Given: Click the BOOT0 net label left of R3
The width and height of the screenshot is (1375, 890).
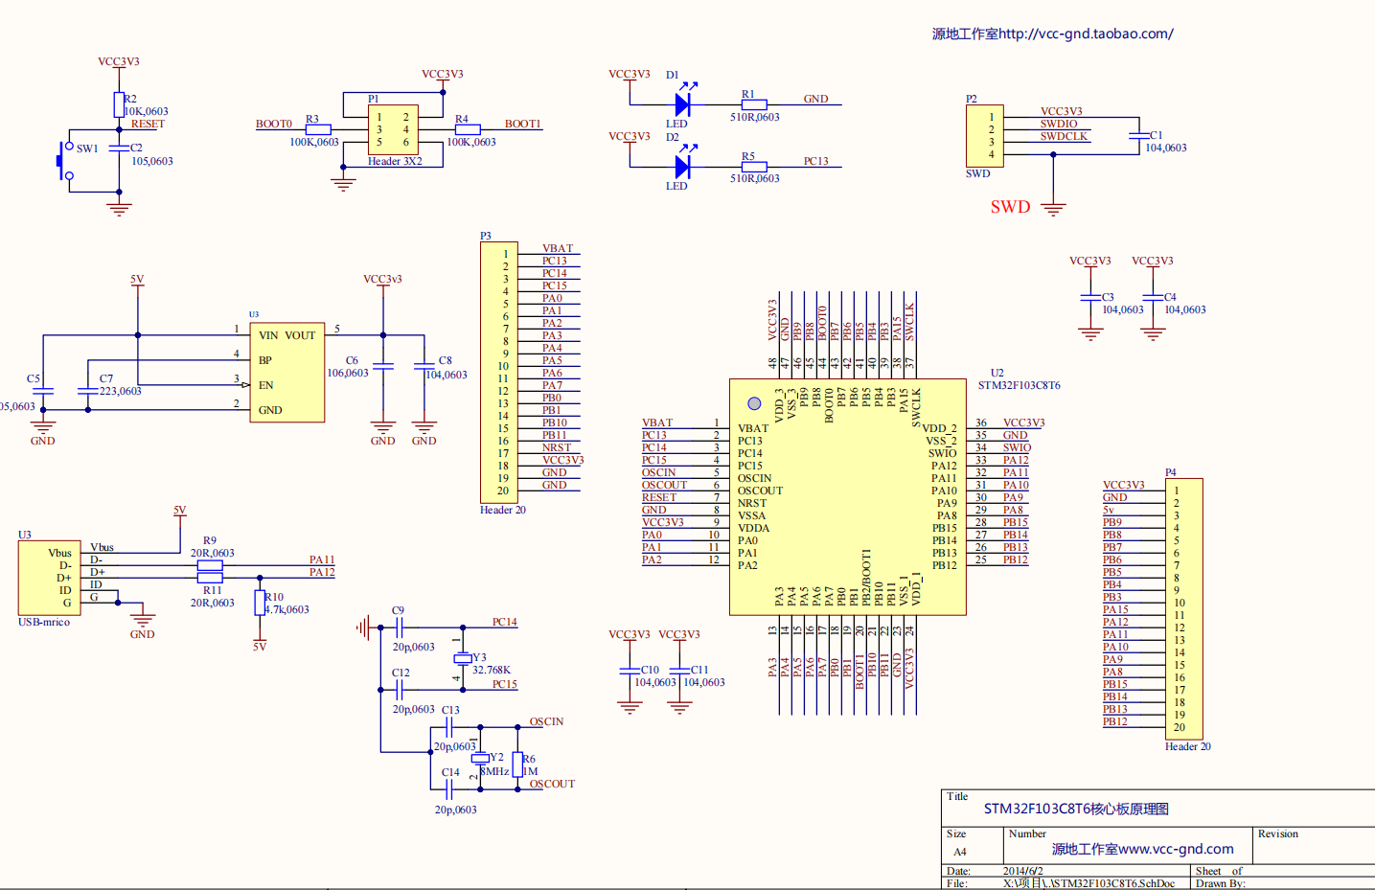Looking at the screenshot, I should tap(274, 124).
